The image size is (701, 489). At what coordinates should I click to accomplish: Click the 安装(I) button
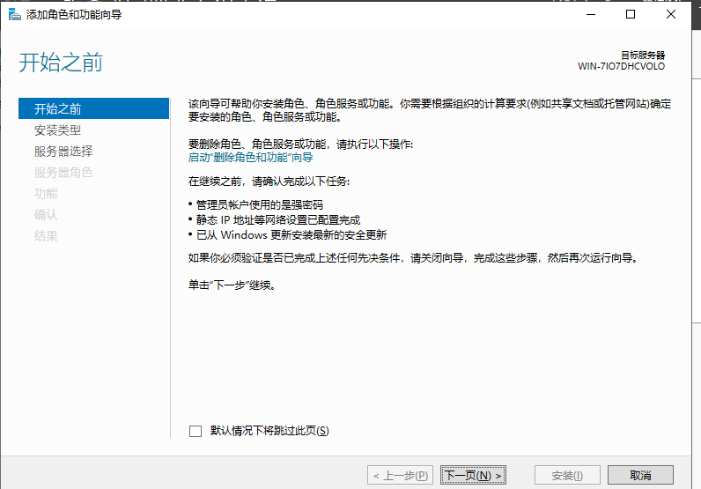pyautogui.click(x=568, y=476)
